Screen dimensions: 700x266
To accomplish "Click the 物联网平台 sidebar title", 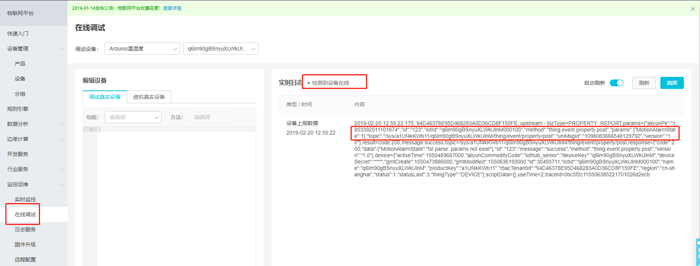I will [20, 13].
